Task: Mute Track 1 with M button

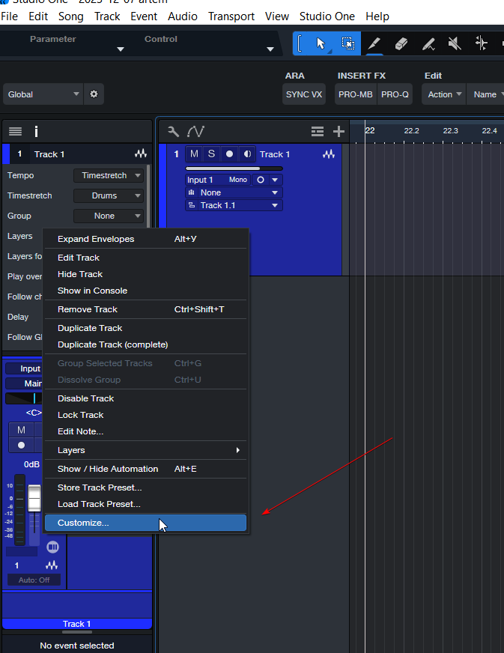Action: [x=194, y=154]
